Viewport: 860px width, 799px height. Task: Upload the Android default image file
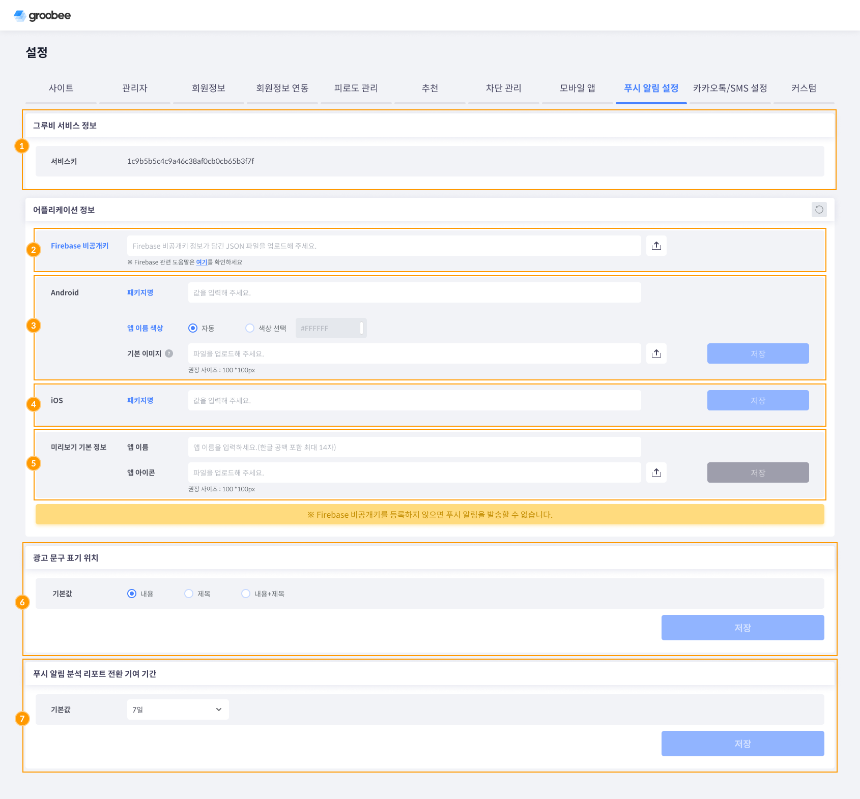[x=656, y=354]
